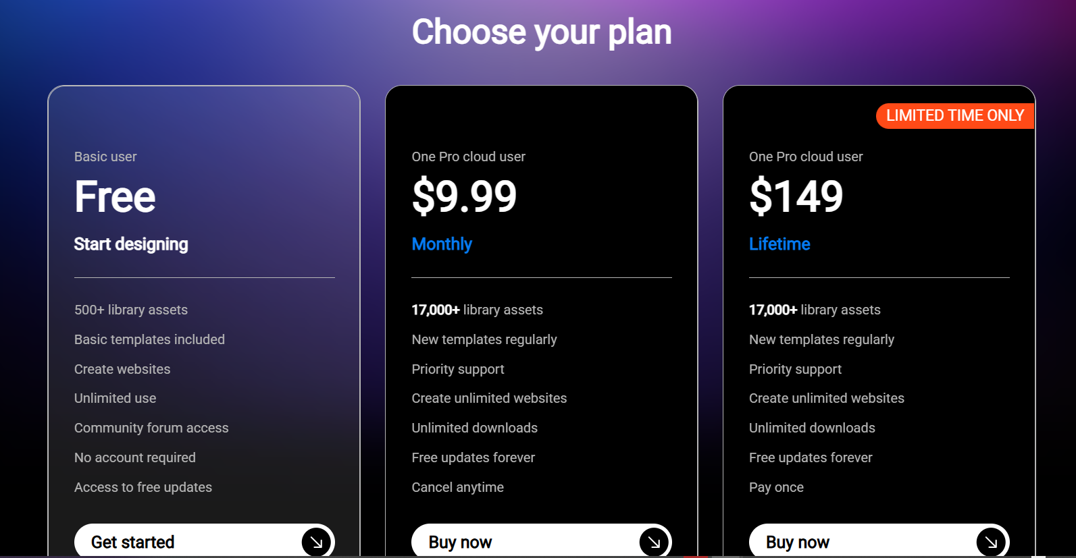Select the blue Lifetime label
This screenshot has width=1076, height=558.
779,244
